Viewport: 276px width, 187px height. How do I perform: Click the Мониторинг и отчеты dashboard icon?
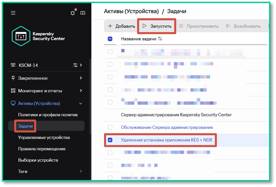point(13,90)
